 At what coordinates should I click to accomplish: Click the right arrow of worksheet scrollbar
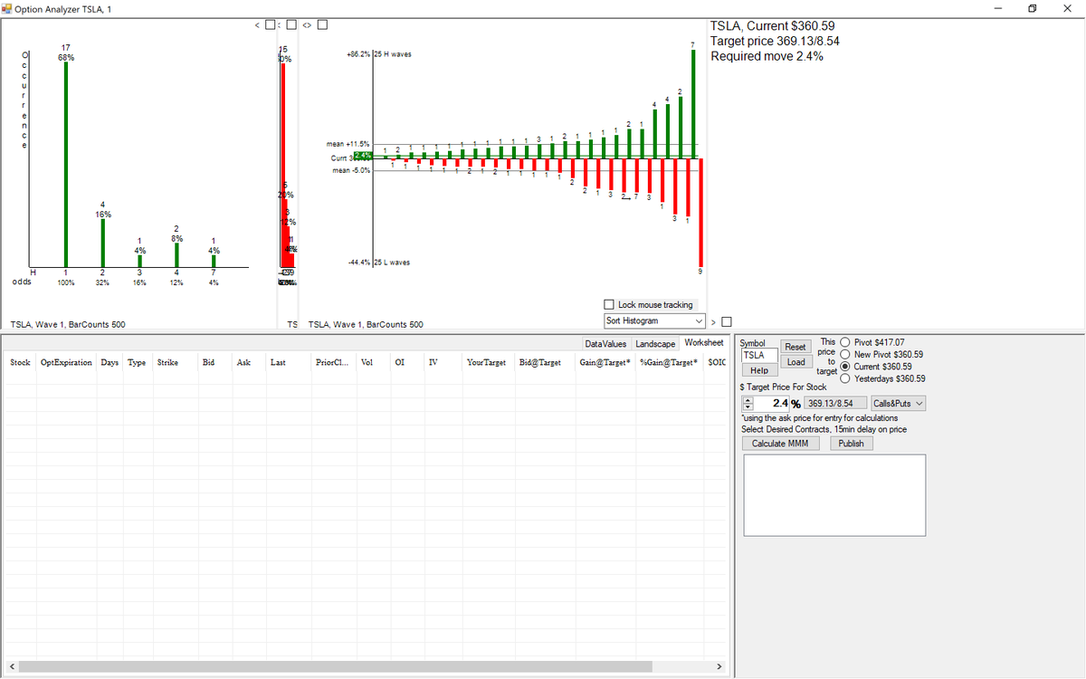click(x=720, y=666)
